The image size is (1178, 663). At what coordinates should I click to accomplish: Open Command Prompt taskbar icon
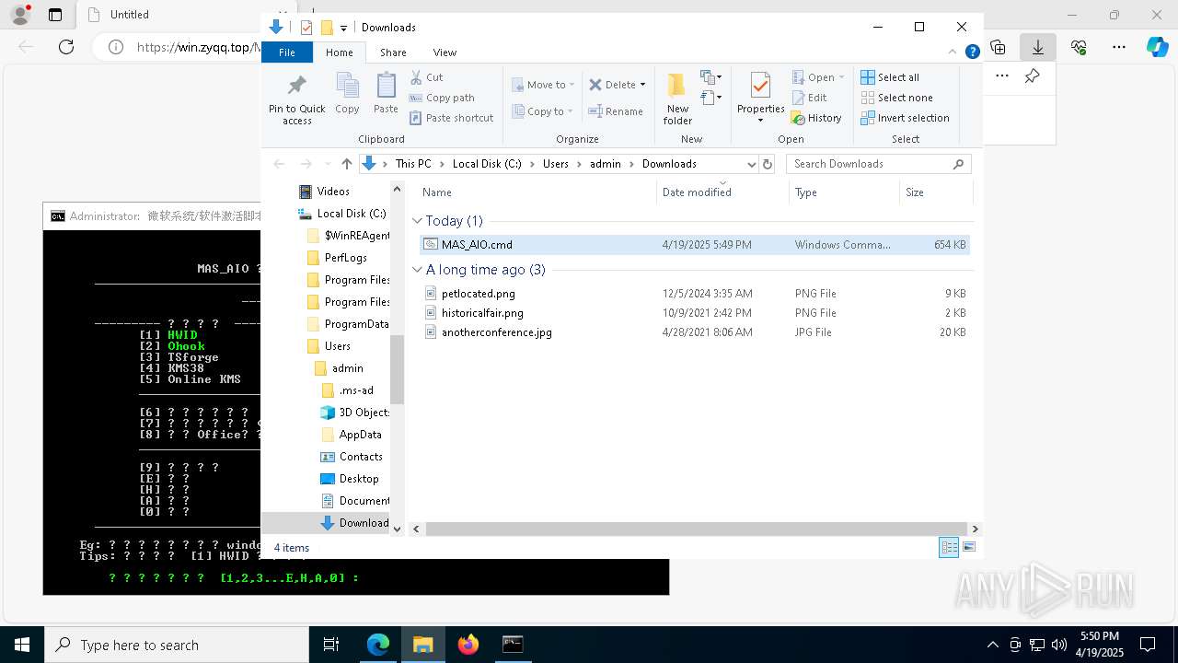[x=513, y=645]
